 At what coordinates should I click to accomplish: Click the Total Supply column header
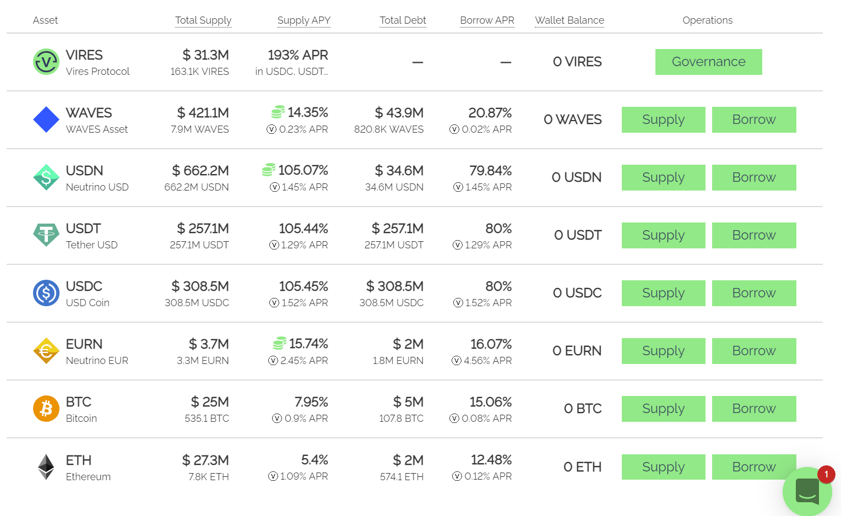tap(203, 20)
